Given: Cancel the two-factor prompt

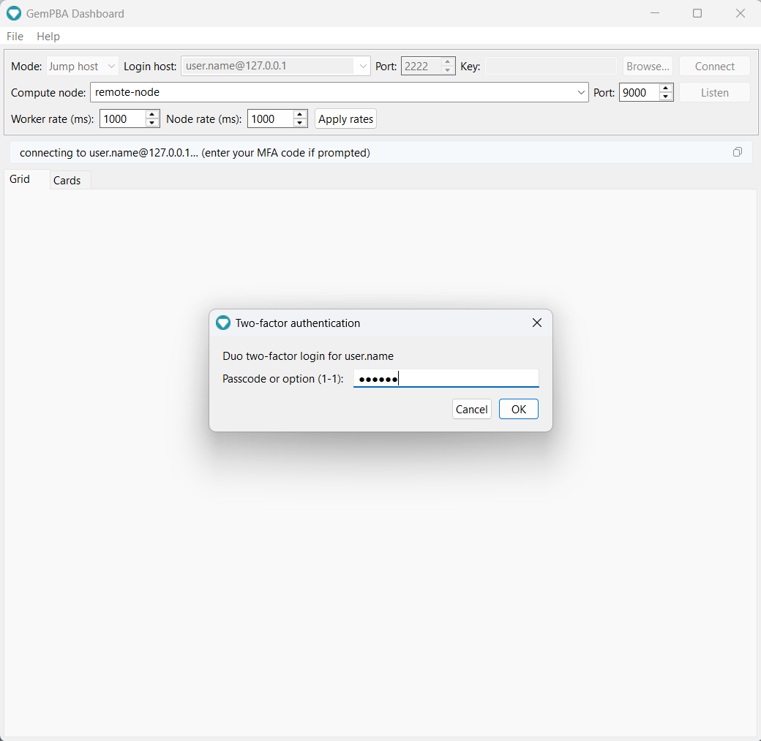Looking at the screenshot, I should [471, 409].
